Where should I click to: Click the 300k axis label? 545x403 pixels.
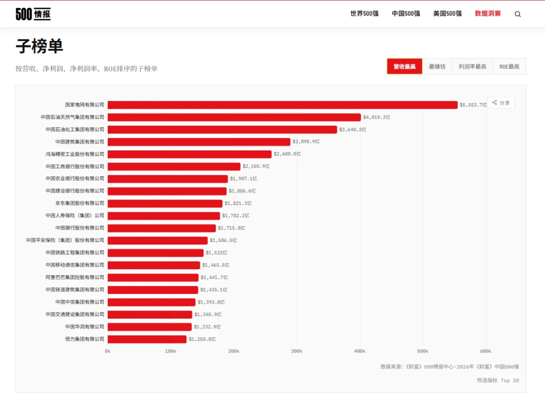click(x=297, y=351)
